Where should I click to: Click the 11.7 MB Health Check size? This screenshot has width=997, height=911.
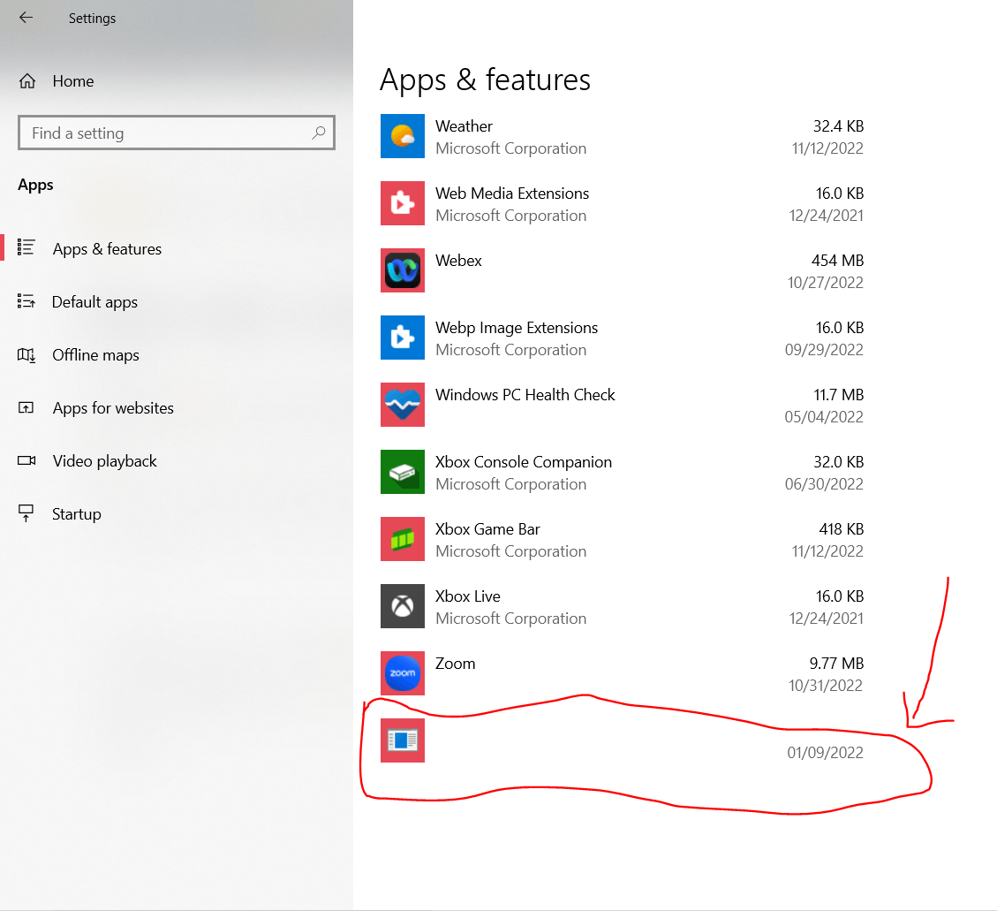[x=839, y=394]
